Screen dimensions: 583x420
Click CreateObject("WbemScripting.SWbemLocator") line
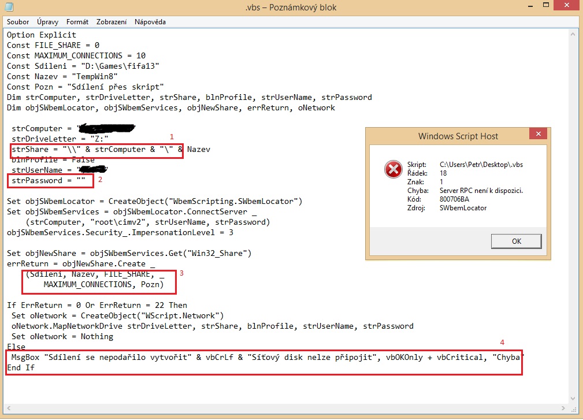pos(154,202)
